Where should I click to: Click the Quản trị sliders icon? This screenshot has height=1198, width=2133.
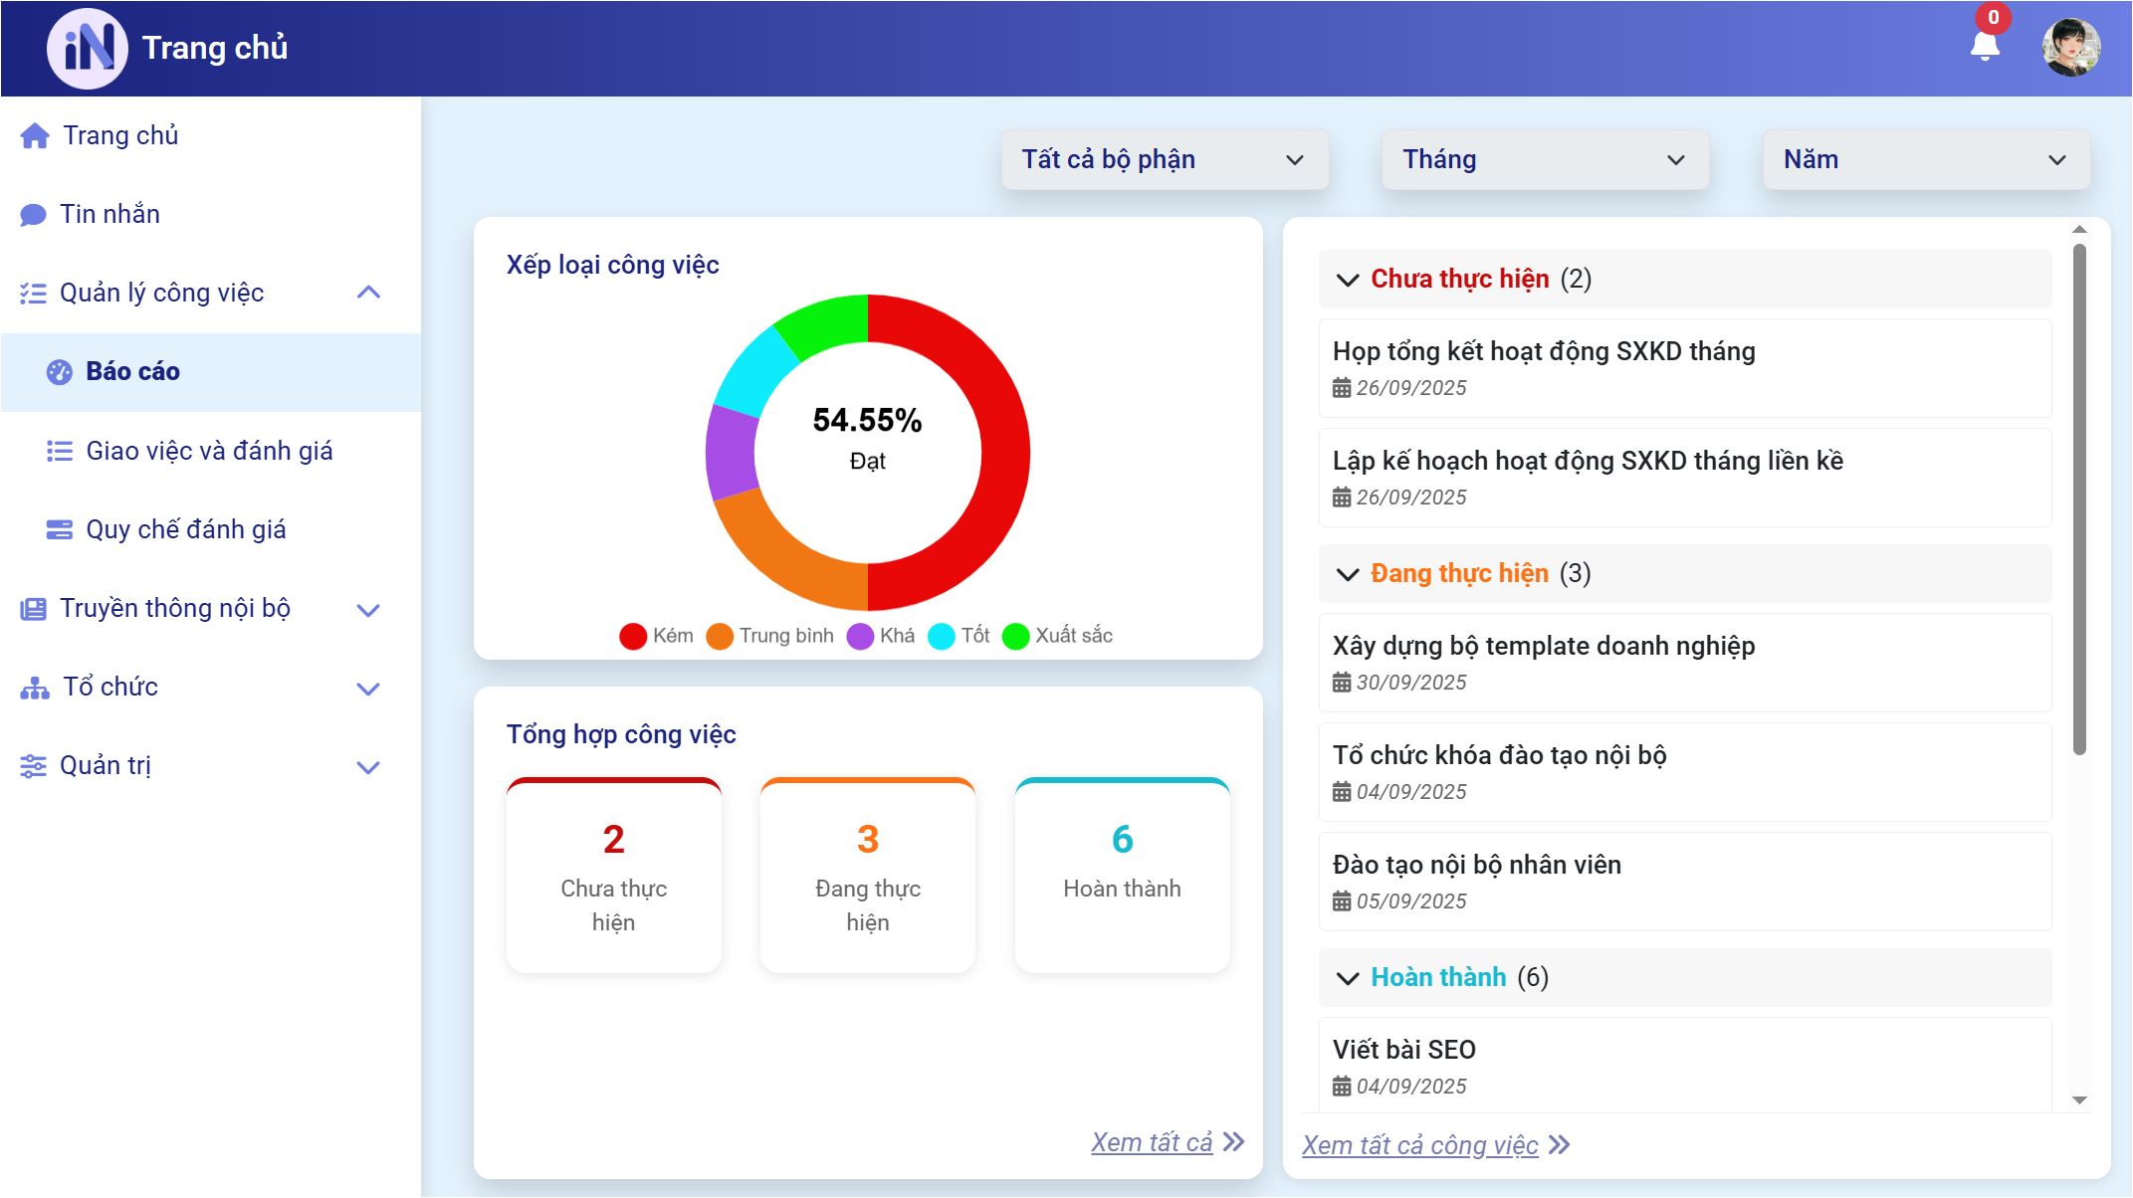(33, 766)
